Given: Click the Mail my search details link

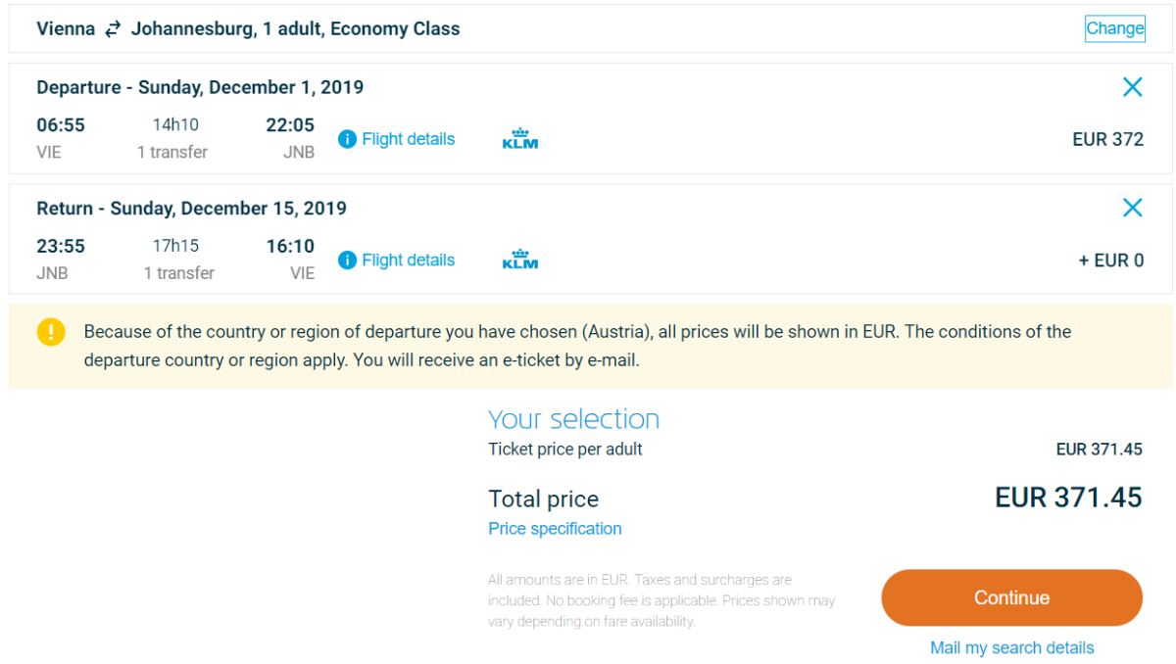Looking at the screenshot, I should point(1011,647).
